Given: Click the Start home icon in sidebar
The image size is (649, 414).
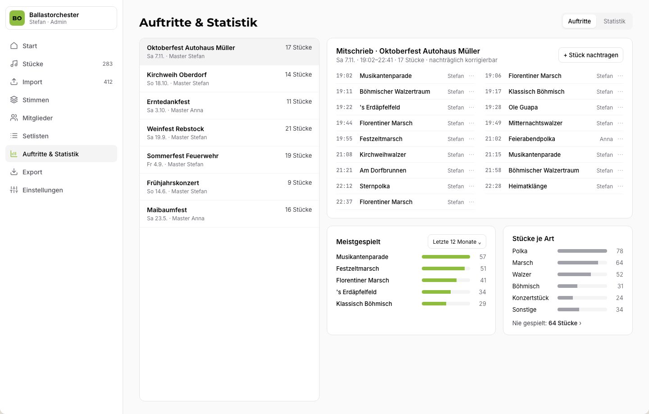Looking at the screenshot, I should click(x=14, y=45).
